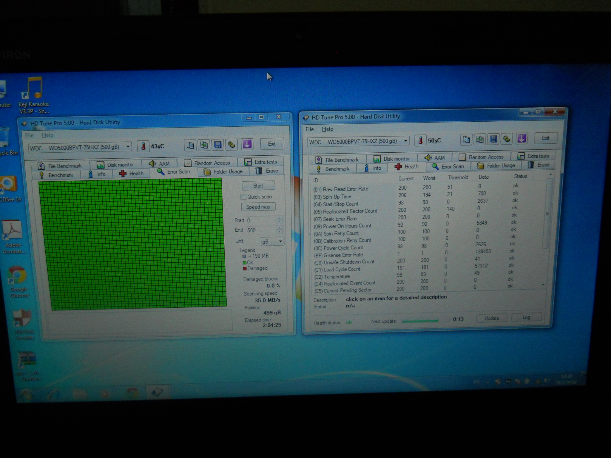Screen dimensions: 611x458
Task: Open the Unit gB dropdown
Action: click(x=280, y=241)
